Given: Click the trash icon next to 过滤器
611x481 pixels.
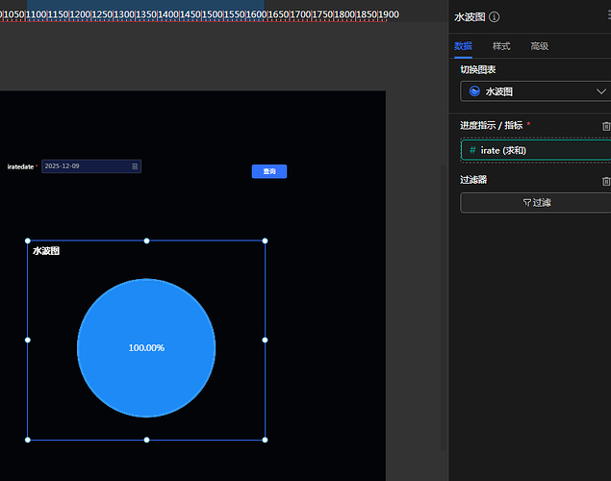Looking at the screenshot, I should [605, 180].
